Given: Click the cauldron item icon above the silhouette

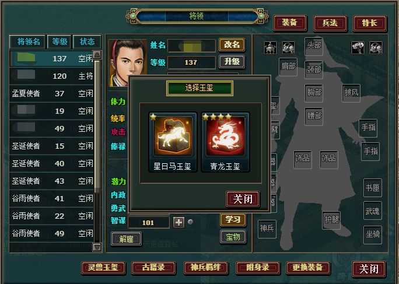Looking at the screenshot, I should pos(270,47).
